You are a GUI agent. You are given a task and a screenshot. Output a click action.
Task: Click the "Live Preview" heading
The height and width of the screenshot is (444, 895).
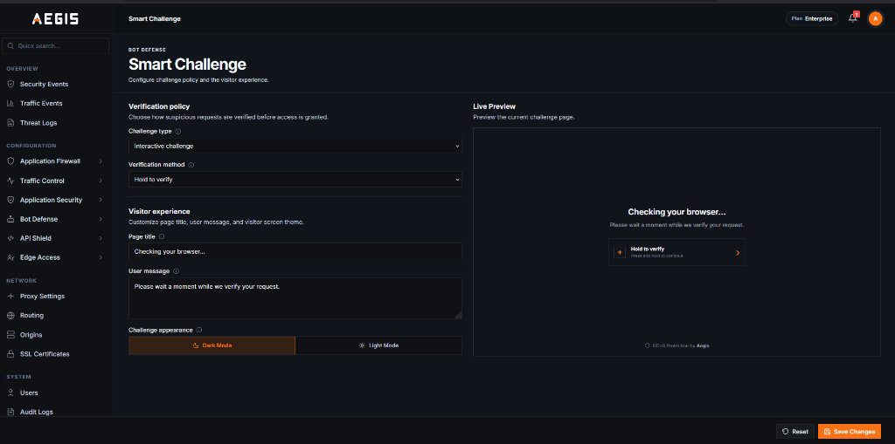tap(495, 106)
